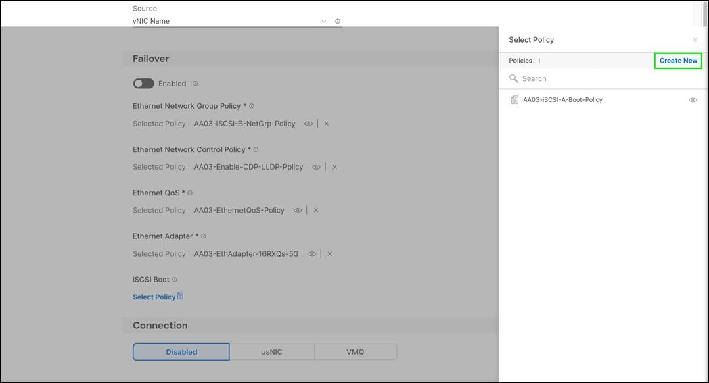
Task: Select the VMQ connection option
Action: (355, 352)
